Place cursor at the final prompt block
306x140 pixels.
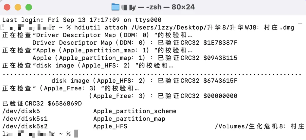pyautogui.click(x=76, y=134)
